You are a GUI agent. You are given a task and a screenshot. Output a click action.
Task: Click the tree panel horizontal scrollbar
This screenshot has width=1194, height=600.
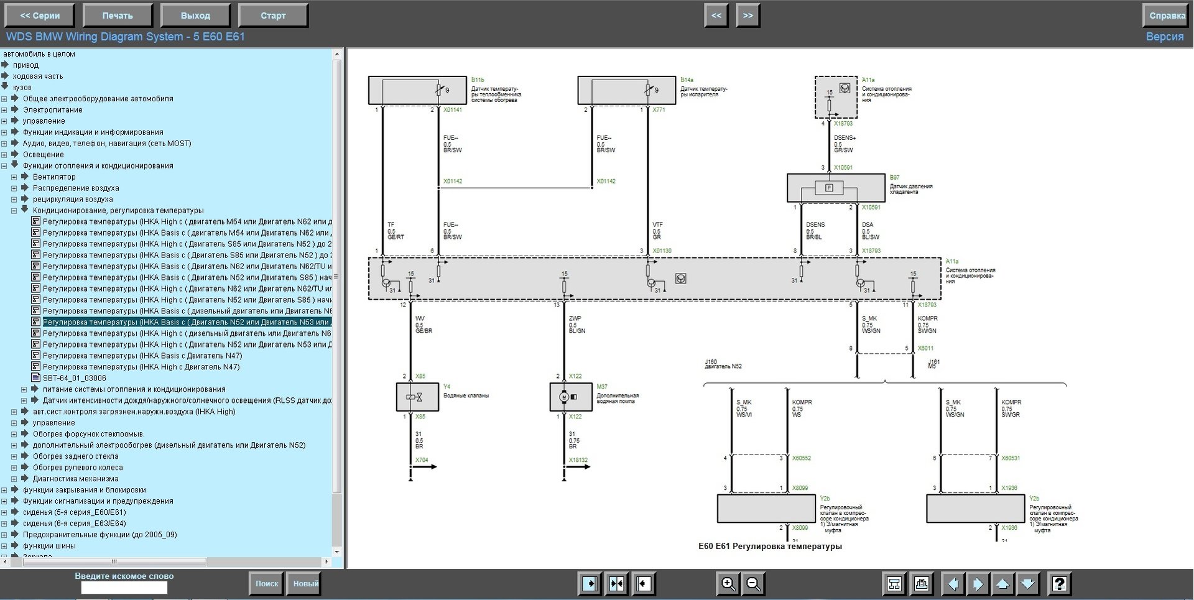tap(114, 561)
